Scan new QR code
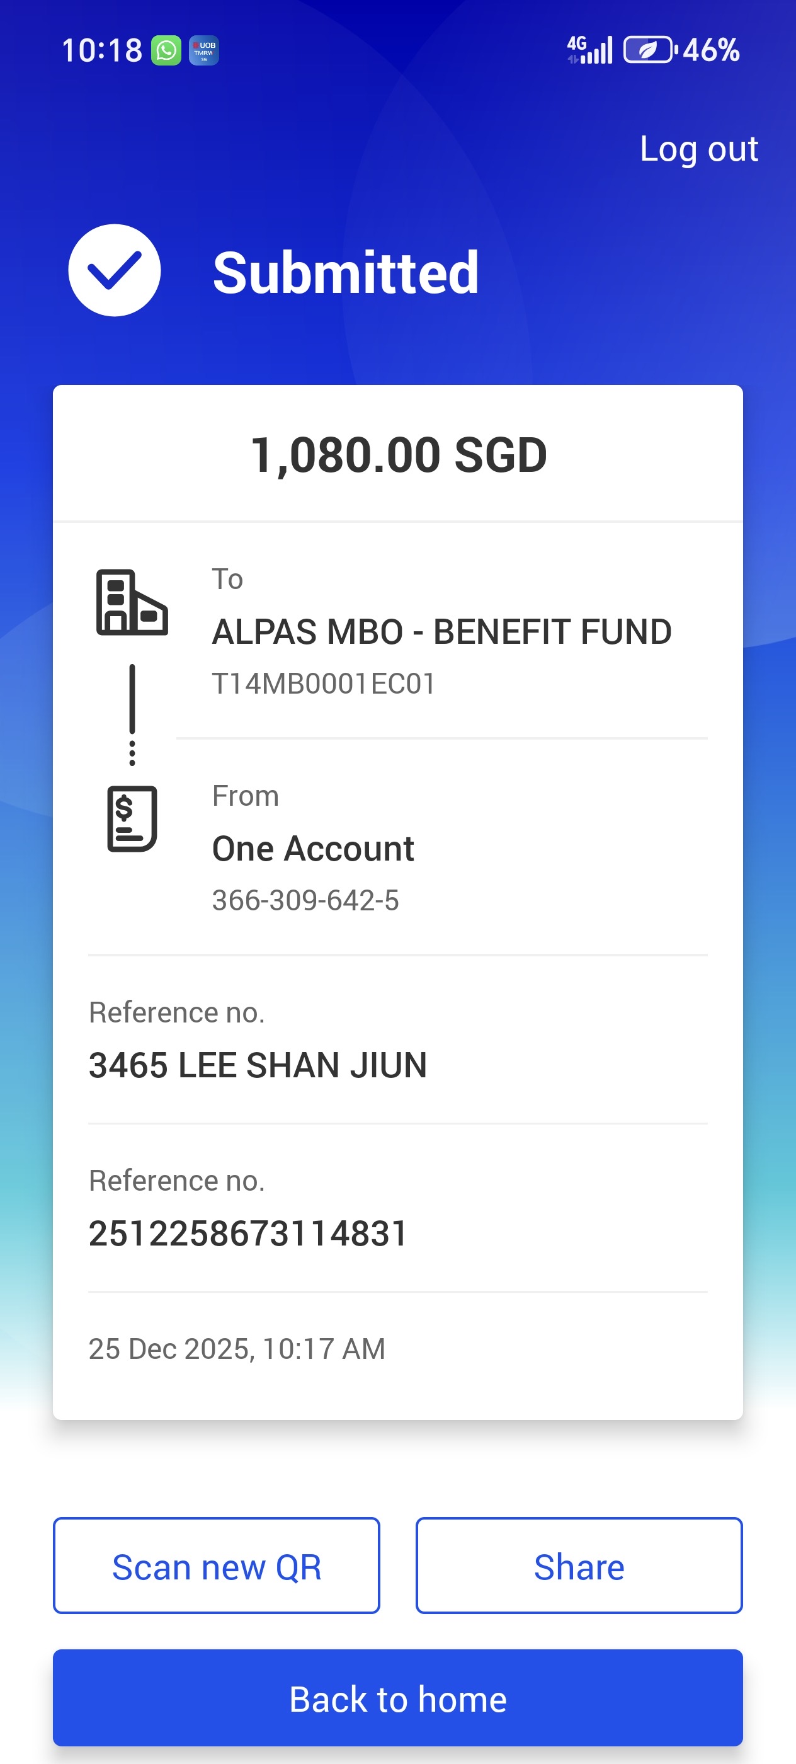The width and height of the screenshot is (796, 1764). pos(216,1566)
